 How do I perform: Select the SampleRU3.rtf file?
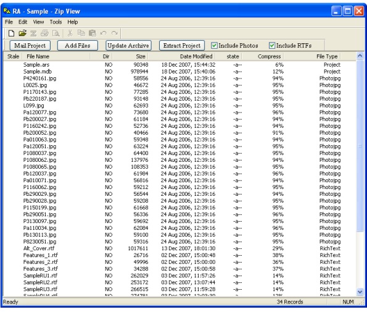tap(40, 289)
